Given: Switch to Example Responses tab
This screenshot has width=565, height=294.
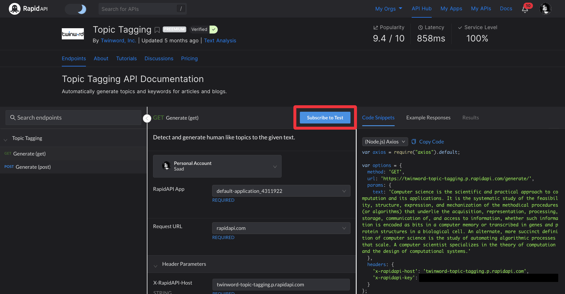Looking at the screenshot, I should [428, 118].
